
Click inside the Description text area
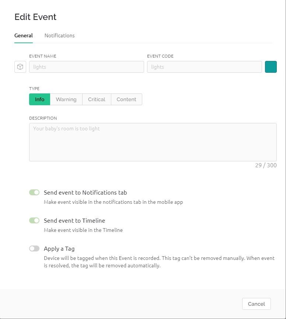tap(153, 142)
